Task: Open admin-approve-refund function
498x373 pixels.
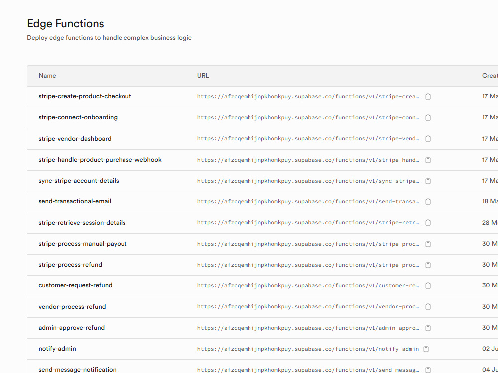Action: point(71,328)
